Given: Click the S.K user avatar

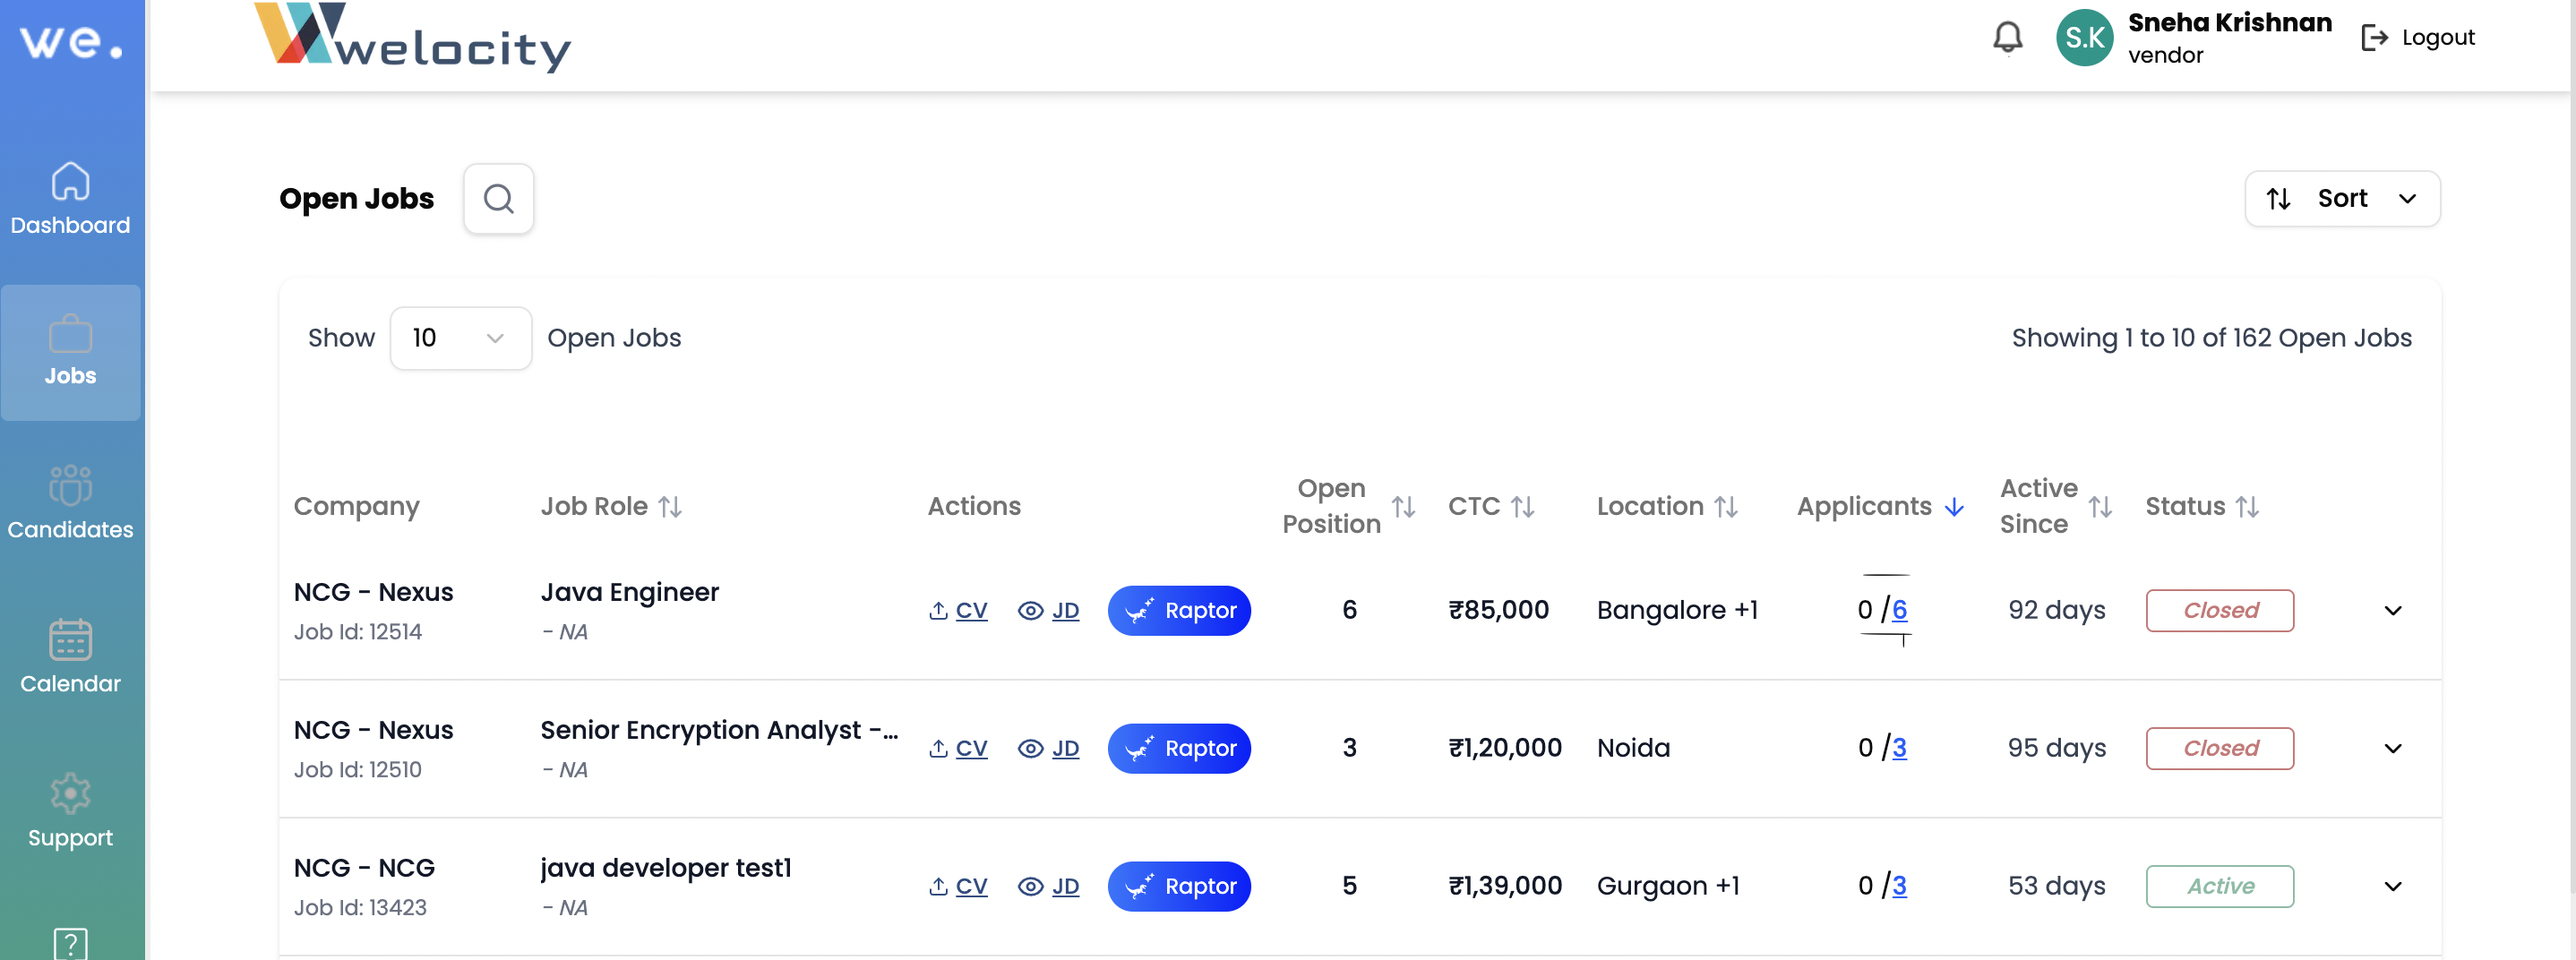Looking at the screenshot, I should pos(2084,38).
